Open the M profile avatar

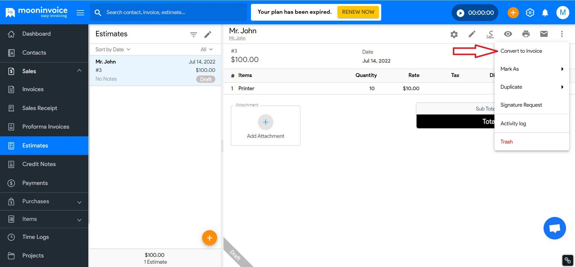click(x=562, y=13)
